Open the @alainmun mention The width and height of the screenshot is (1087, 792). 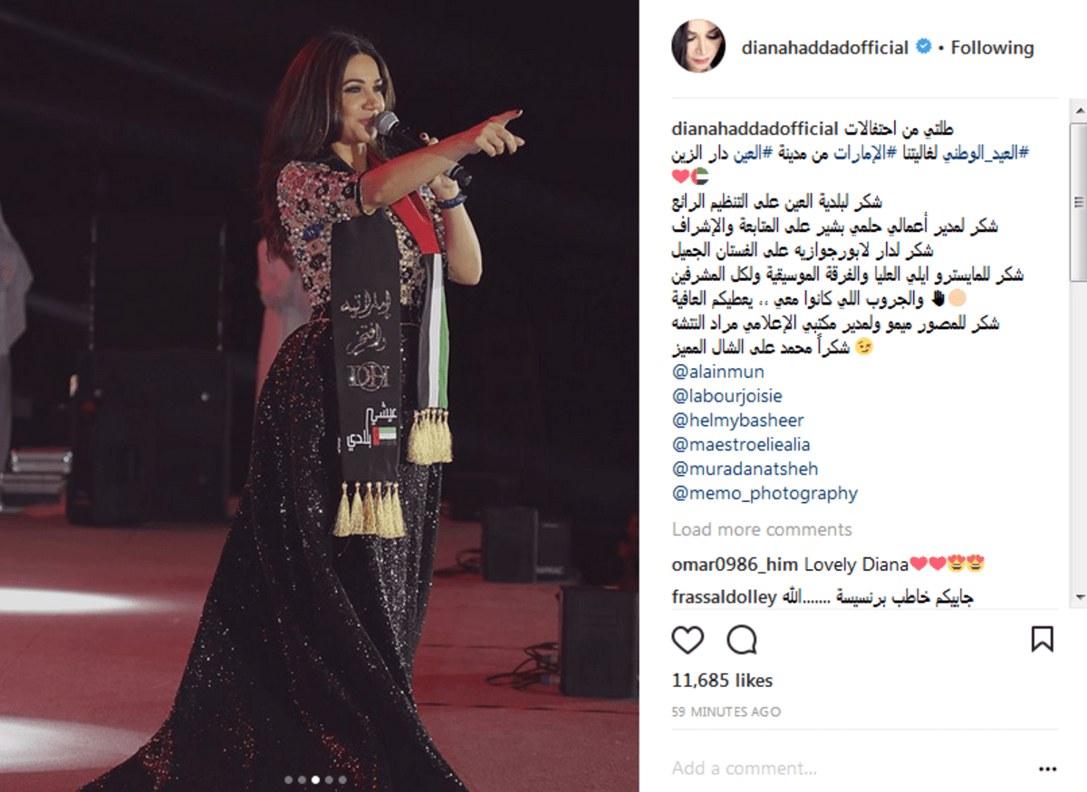[718, 372]
